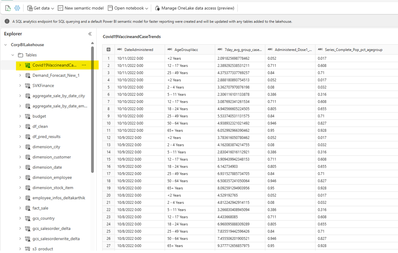Click the 7day_avg_group_case... column header
The image size is (398, 253).
pyautogui.click(x=240, y=50)
